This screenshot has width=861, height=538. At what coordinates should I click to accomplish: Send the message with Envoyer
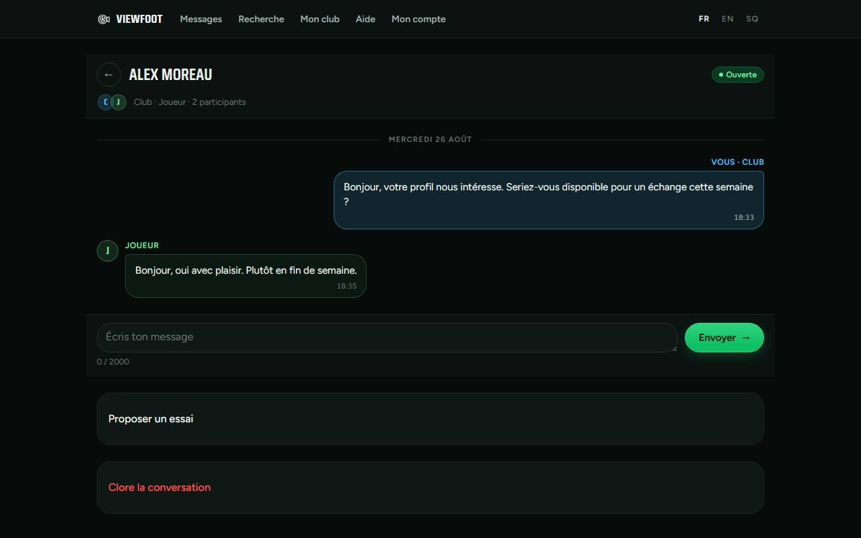724,338
